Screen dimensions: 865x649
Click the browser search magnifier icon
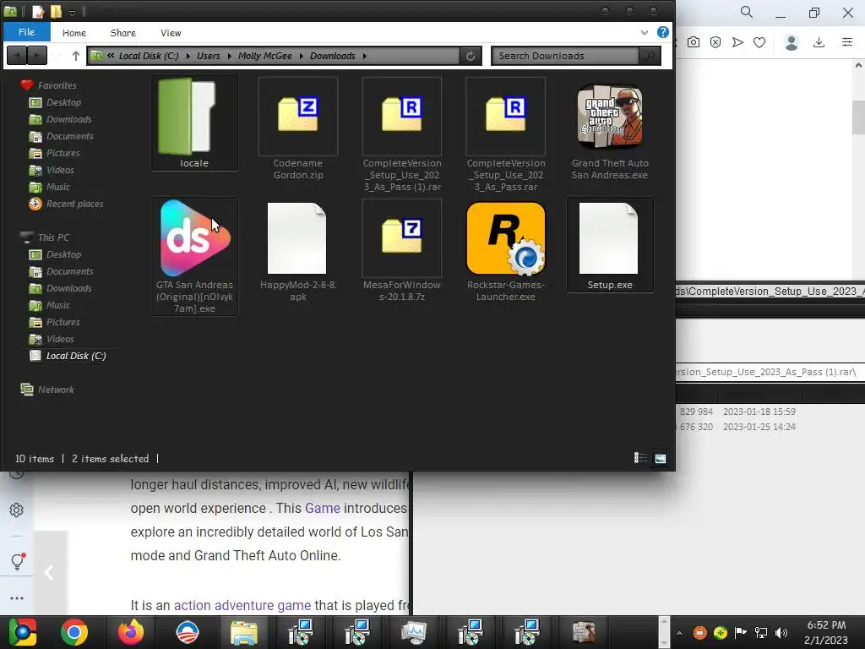click(x=747, y=12)
